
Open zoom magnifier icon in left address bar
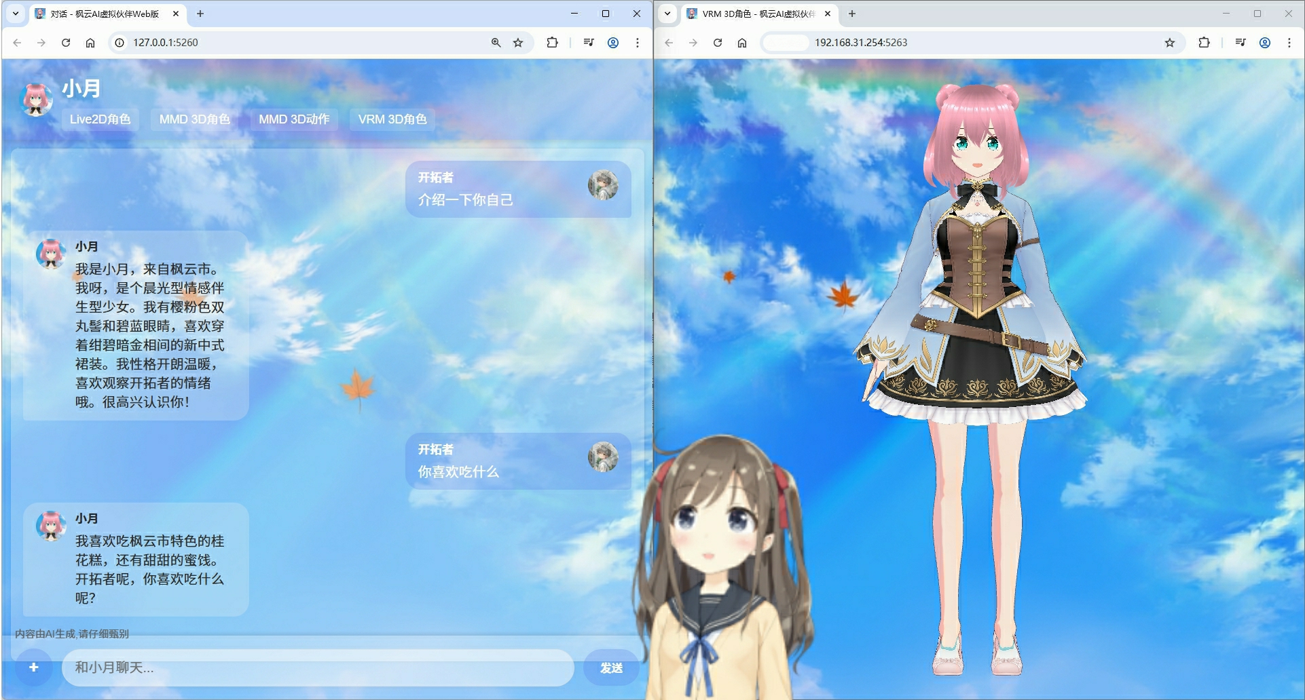(496, 43)
